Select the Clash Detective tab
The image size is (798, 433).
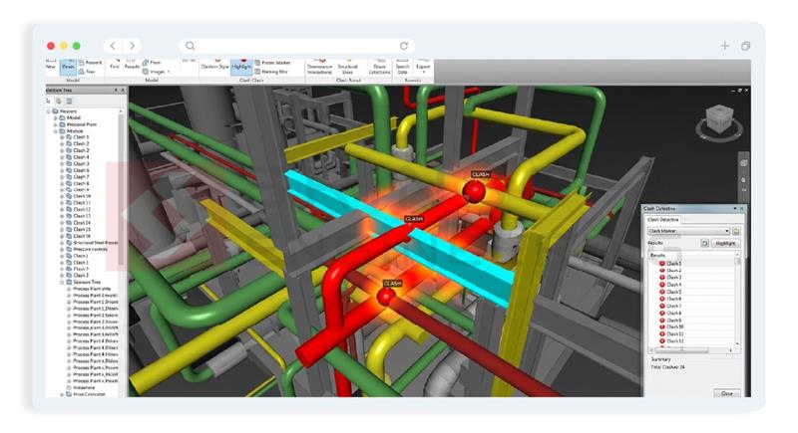[663, 219]
